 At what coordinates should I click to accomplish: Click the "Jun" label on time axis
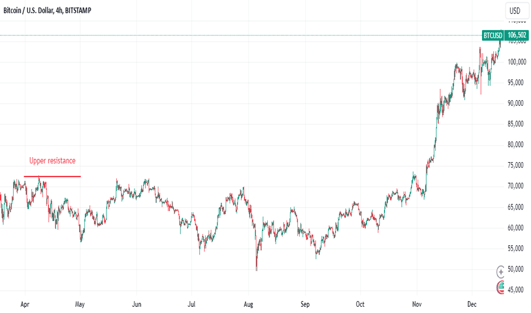[x=137, y=304]
